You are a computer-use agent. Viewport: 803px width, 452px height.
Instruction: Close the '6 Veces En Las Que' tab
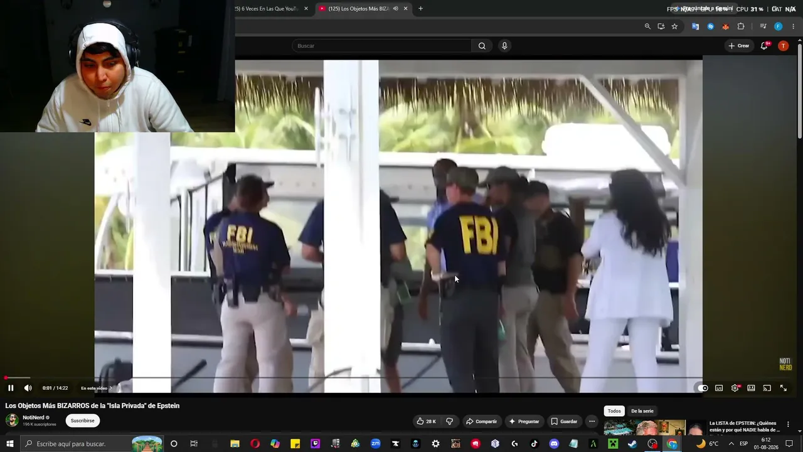[x=306, y=9]
